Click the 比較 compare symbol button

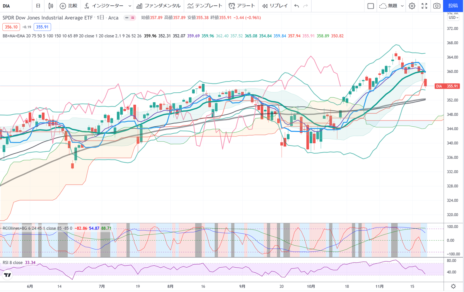coord(68,6)
